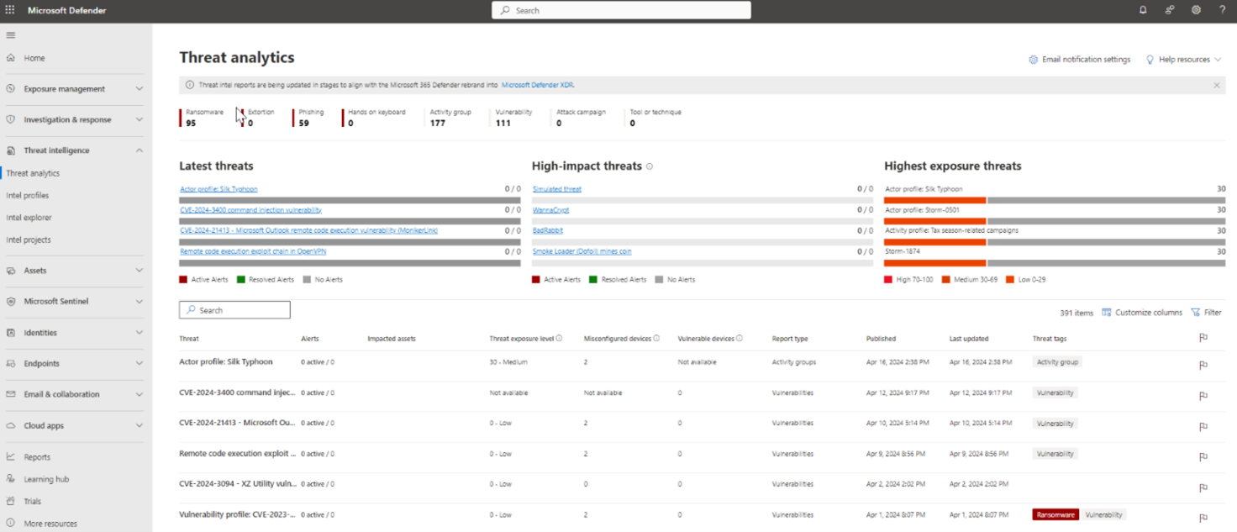The height and width of the screenshot is (532, 1237).
Task: Open Smoke Loader (Dofoil) mines coin link
Action: [582, 251]
